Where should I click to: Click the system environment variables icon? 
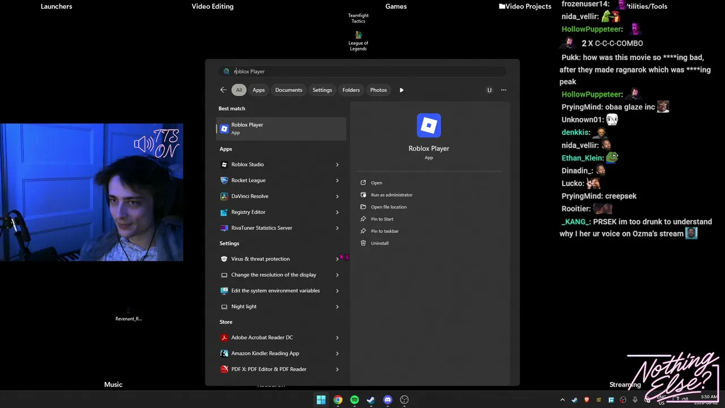tap(224, 291)
